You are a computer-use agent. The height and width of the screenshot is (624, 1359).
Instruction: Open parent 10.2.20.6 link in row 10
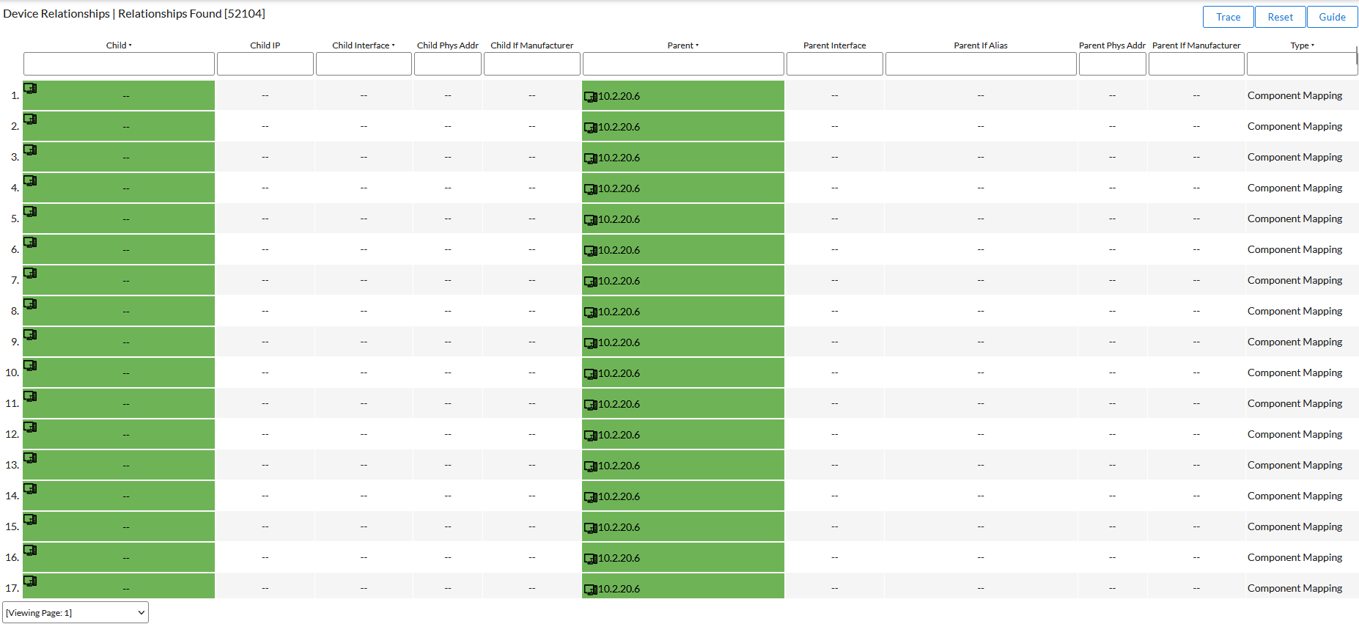pos(619,373)
